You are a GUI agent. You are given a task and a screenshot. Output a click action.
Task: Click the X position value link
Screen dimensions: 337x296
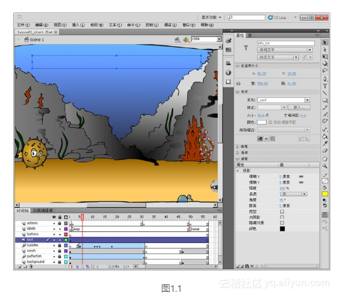click(261, 74)
